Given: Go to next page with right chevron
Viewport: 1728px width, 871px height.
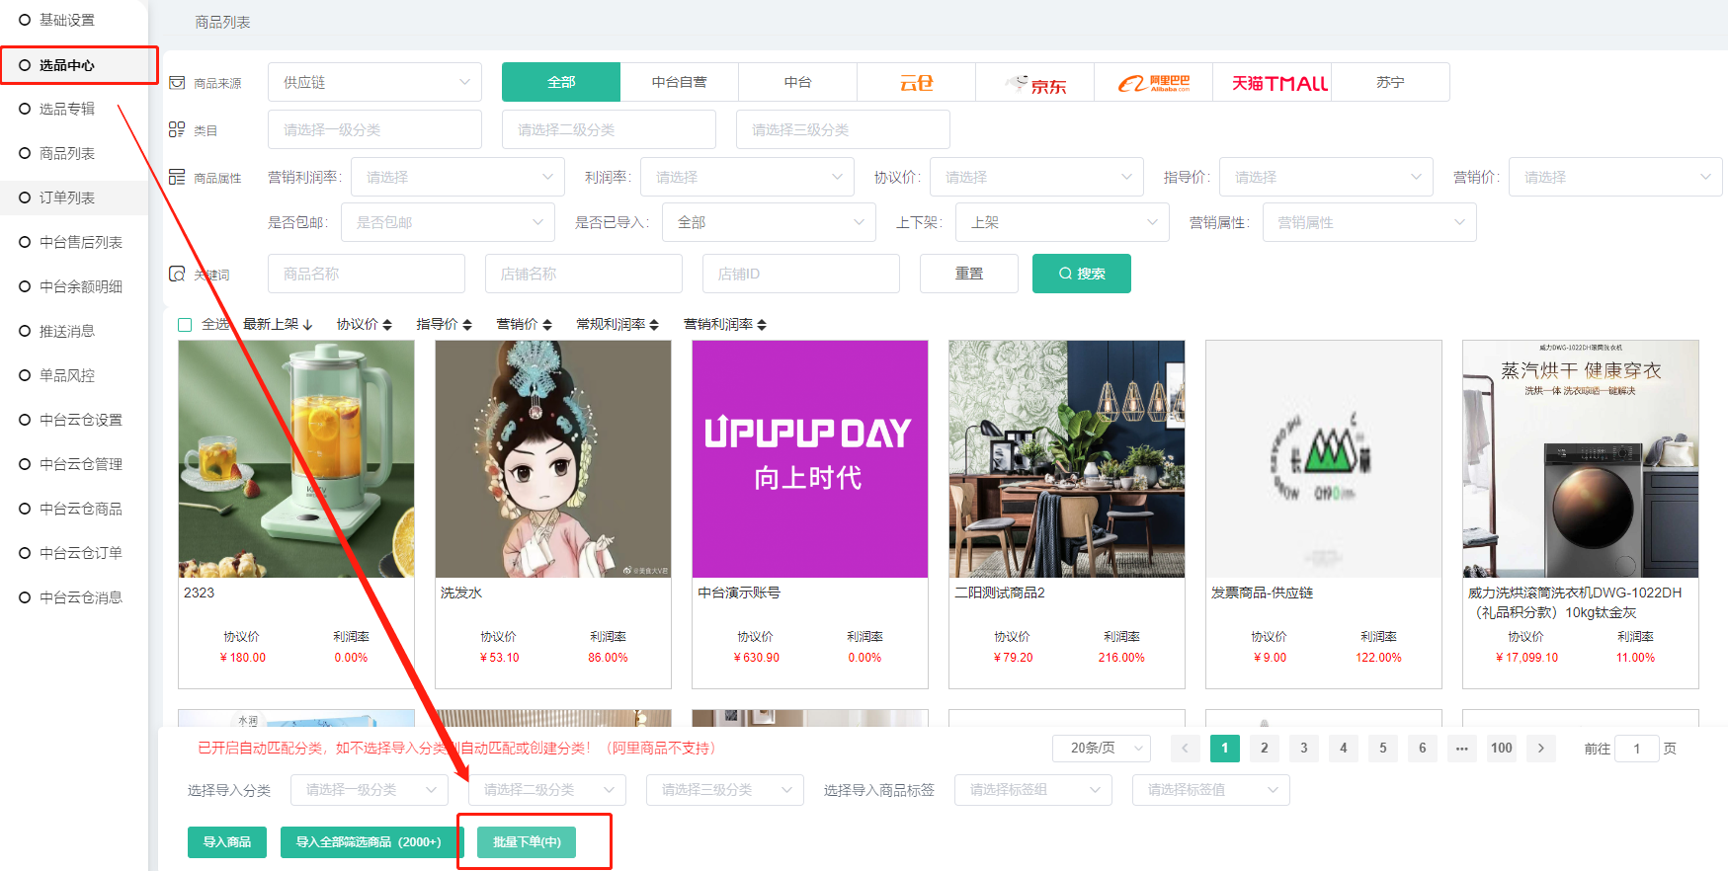Looking at the screenshot, I should pyautogui.click(x=1541, y=749).
